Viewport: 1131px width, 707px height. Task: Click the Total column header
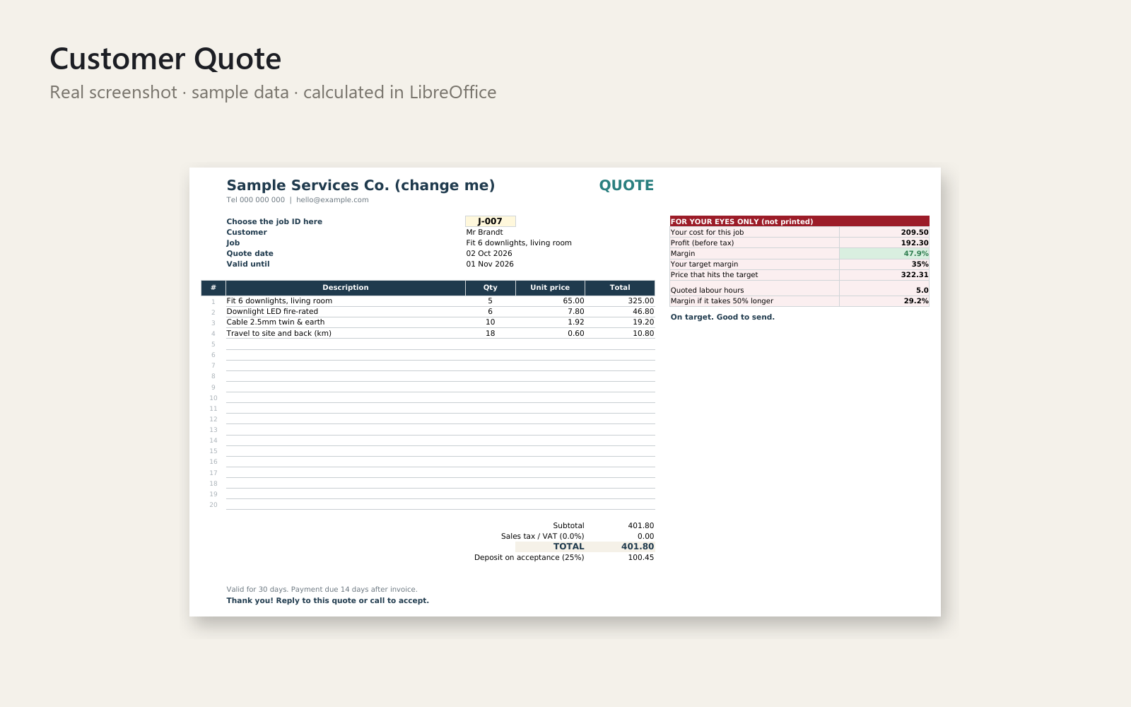click(620, 288)
